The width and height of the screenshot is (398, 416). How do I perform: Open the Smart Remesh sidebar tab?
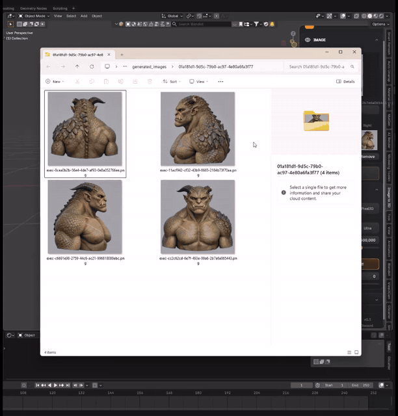click(x=389, y=44)
